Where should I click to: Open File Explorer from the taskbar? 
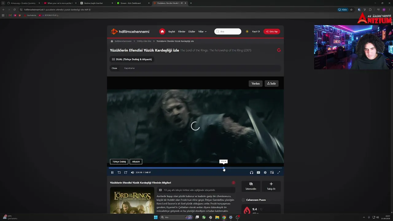(217, 217)
